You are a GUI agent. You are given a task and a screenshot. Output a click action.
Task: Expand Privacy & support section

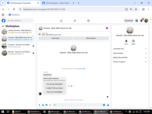point(130,62)
